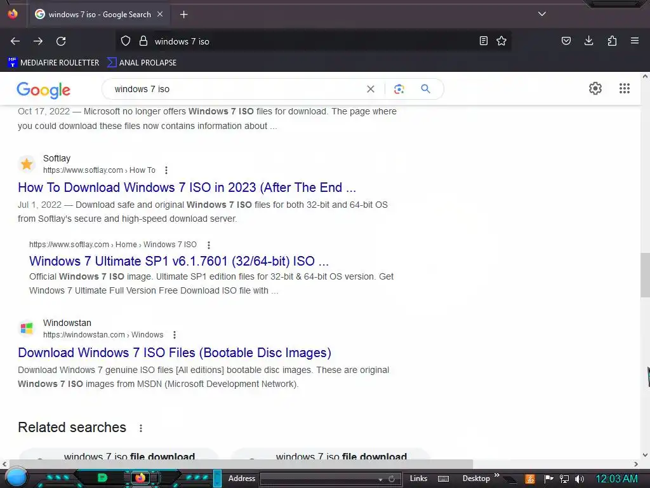650x488 pixels.
Task: Open options dots beside Windowstan URL
Action: (175, 335)
